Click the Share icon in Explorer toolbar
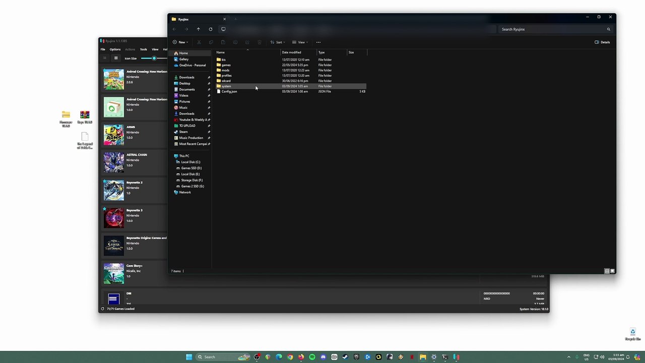The height and width of the screenshot is (363, 645). point(247,42)
